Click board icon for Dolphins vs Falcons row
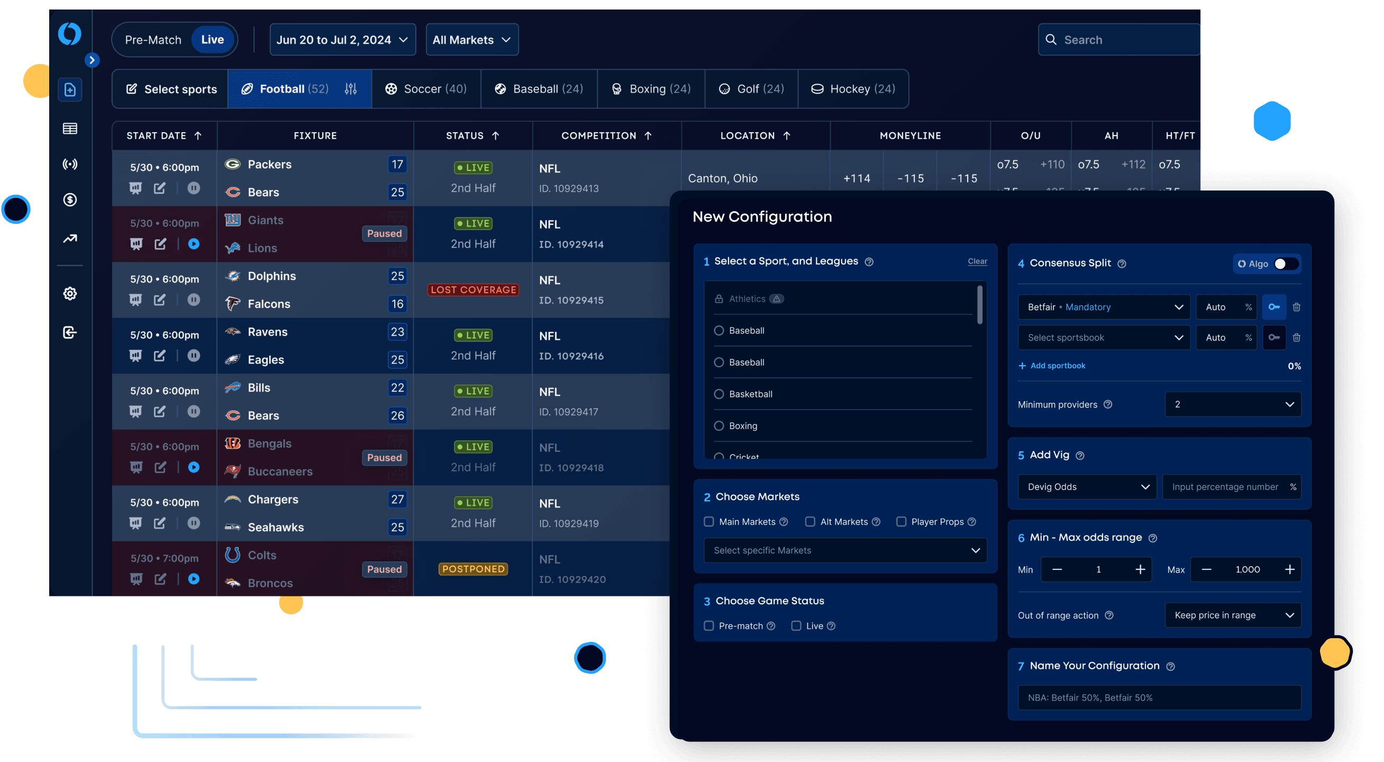The height and width of the screenshot is (762, 1384). point(135,300)
